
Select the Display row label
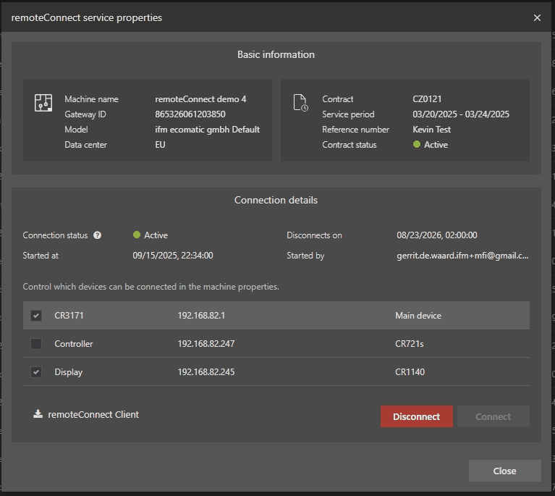tap(68, 372)
